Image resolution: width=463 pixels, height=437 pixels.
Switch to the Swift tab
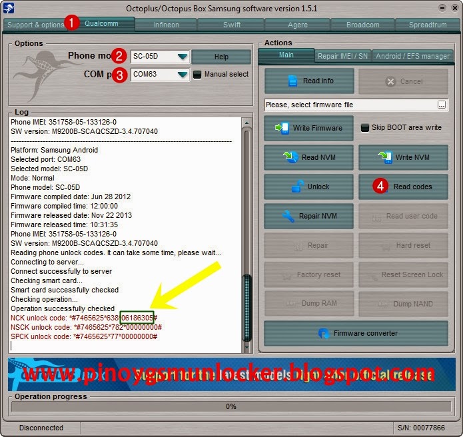[x=232, y=25]
